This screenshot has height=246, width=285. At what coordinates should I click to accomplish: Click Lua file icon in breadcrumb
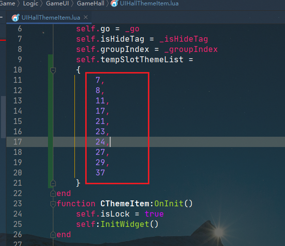pyautogui.click(x=114, y=3)
